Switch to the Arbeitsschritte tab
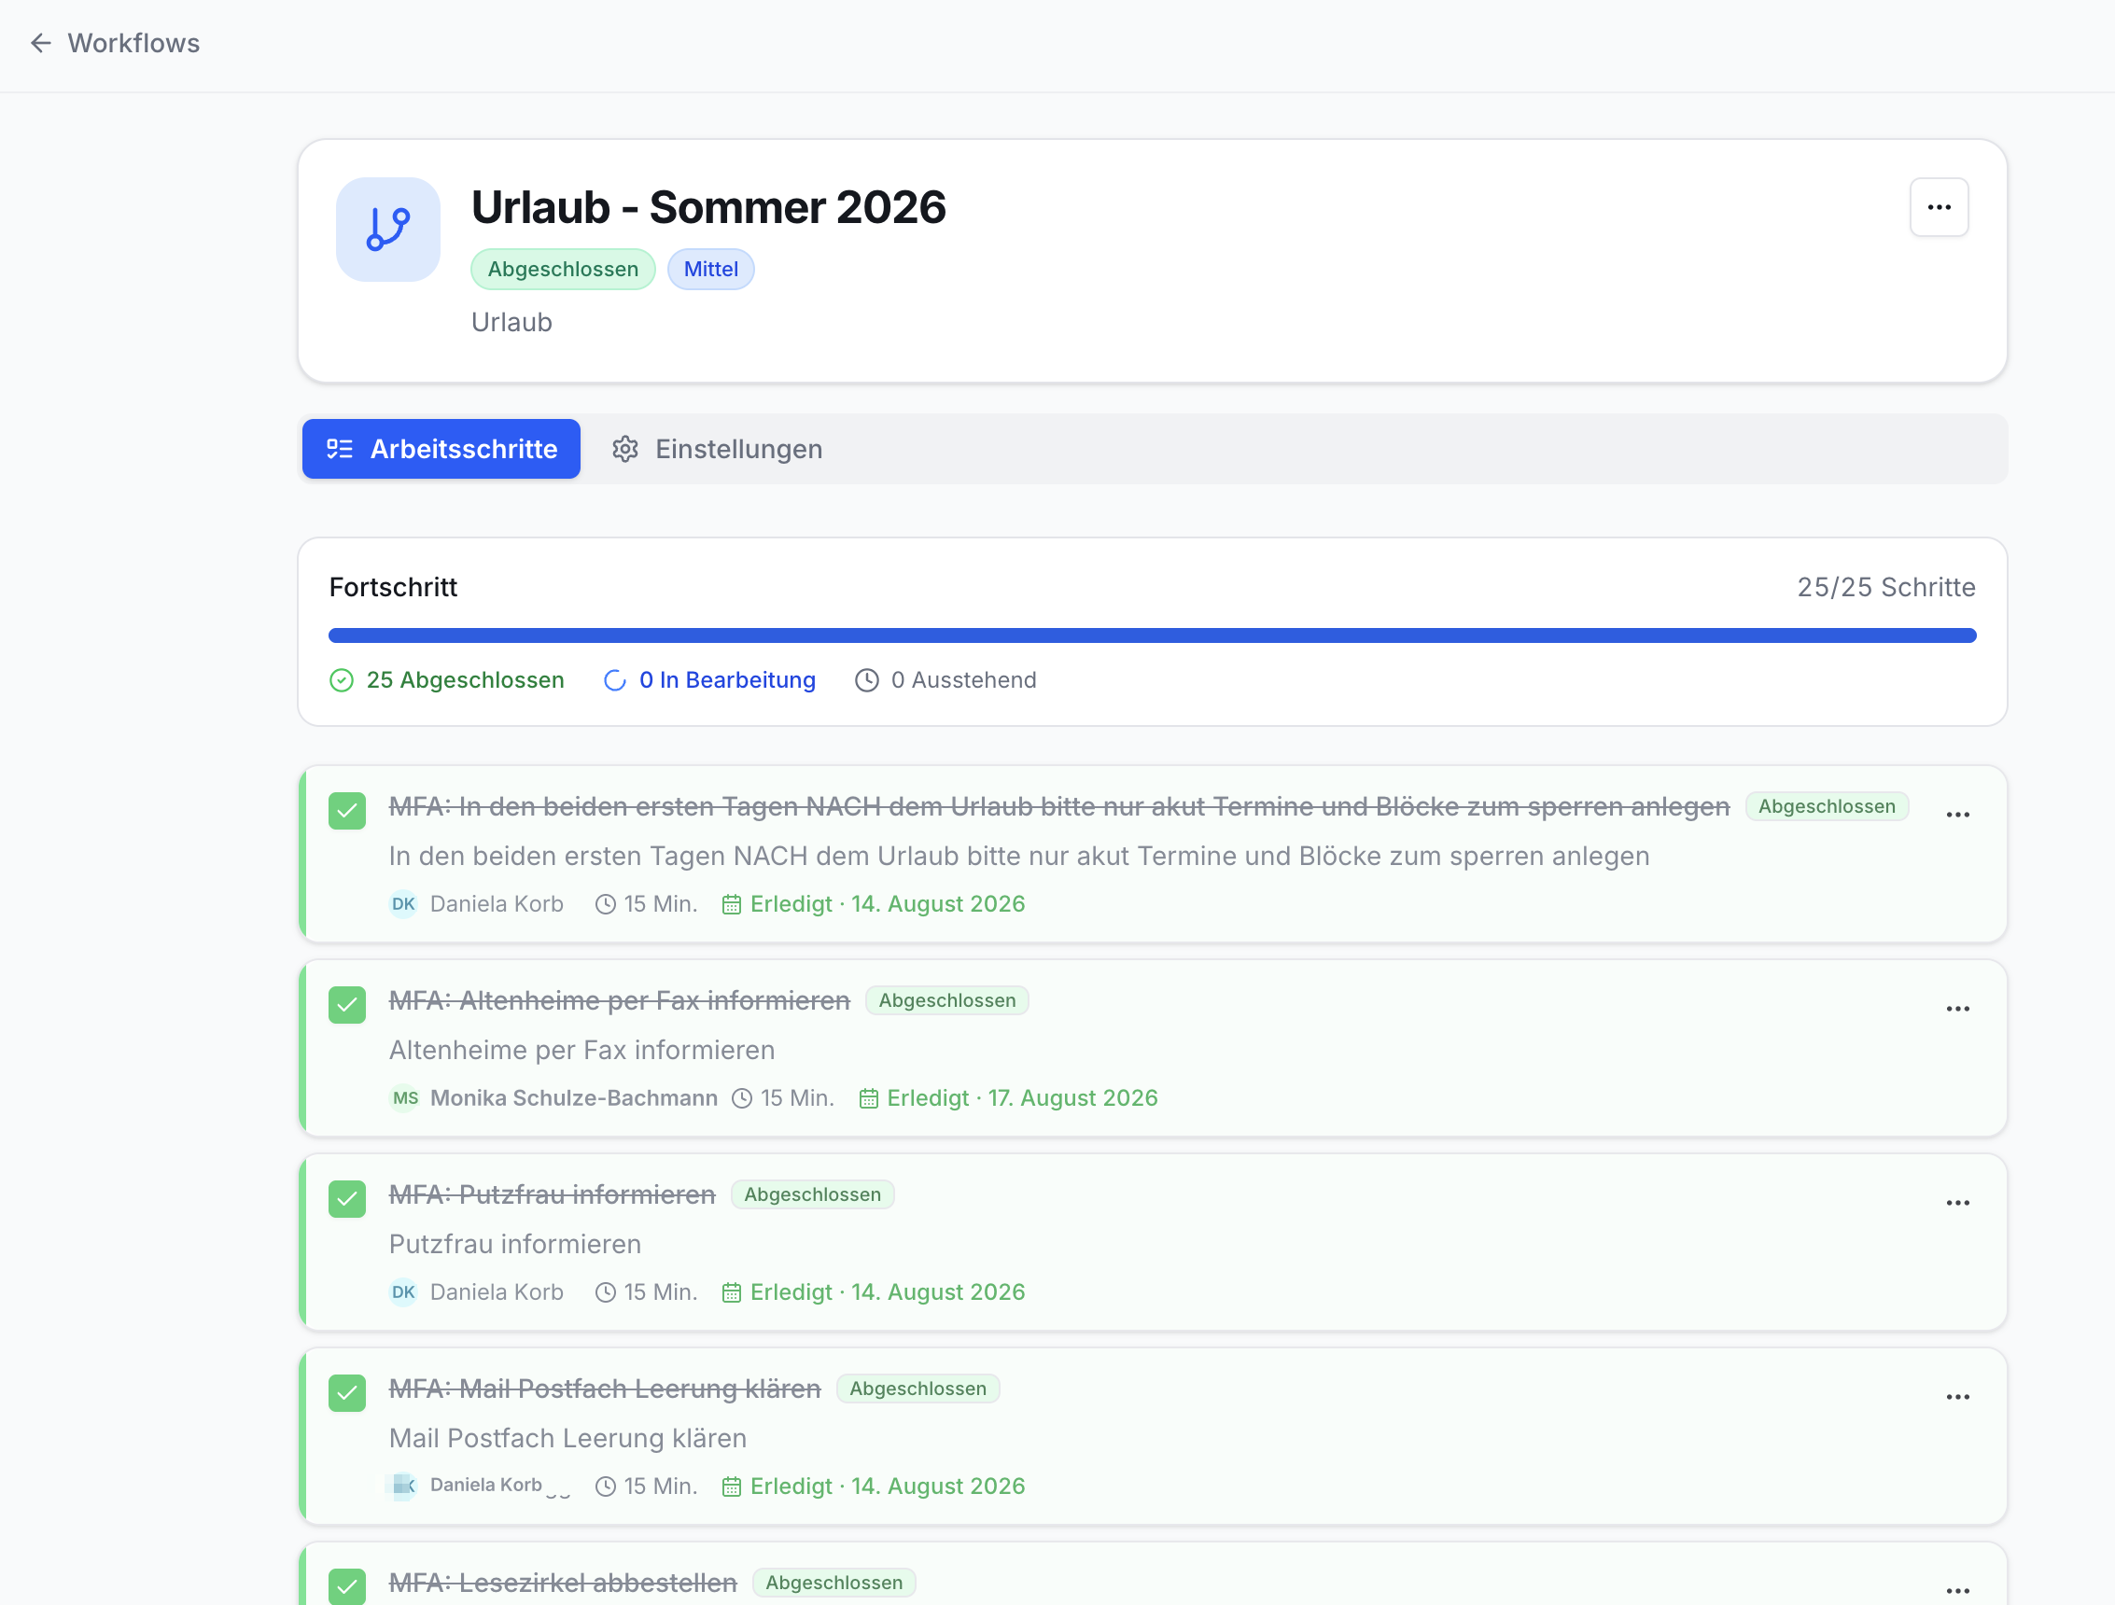 [441, 449]
